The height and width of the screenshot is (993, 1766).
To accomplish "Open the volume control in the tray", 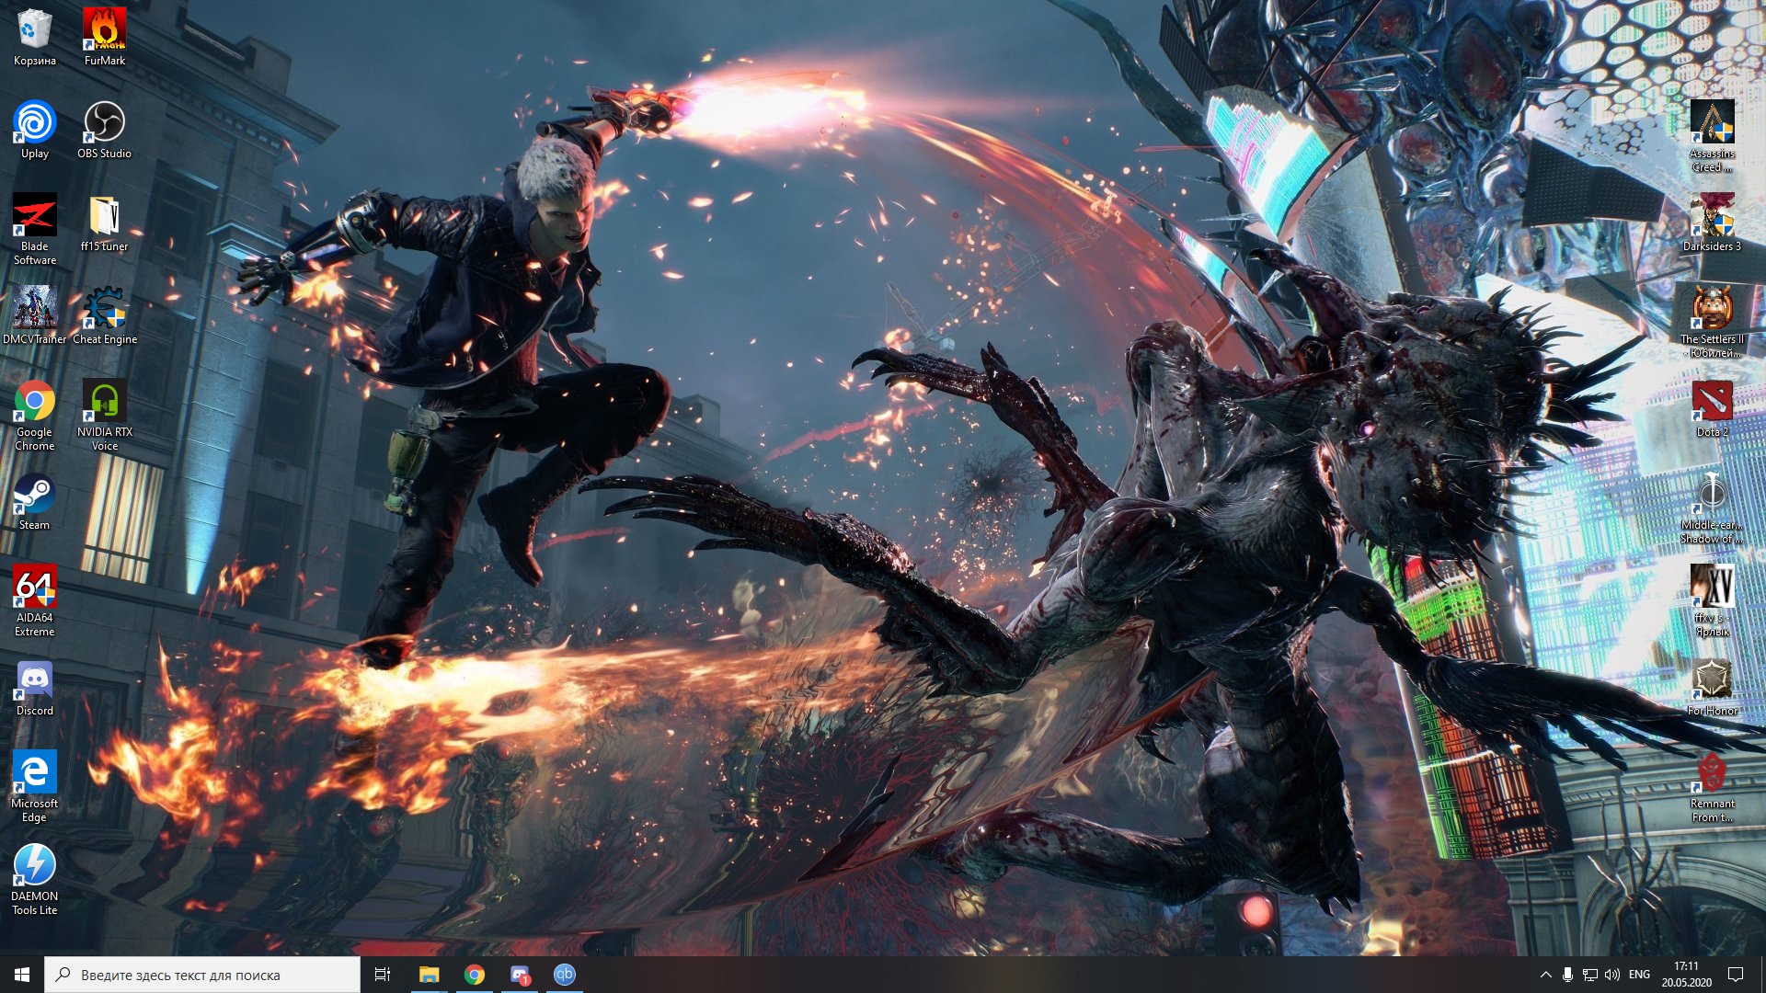I will click(x=1612, y=975).
